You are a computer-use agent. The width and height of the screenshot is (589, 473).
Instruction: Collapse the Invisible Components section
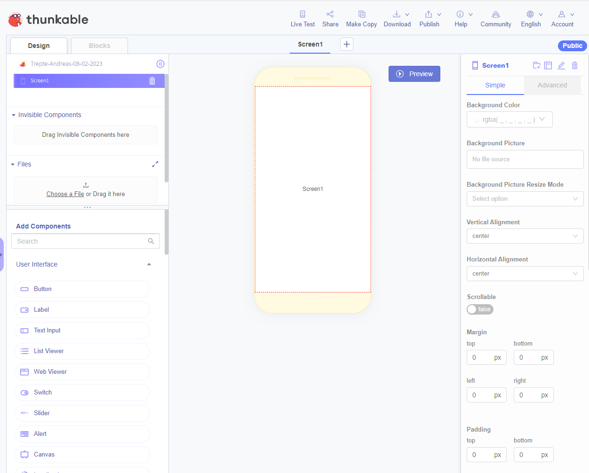pyautogui.click(x=14, y=115)
